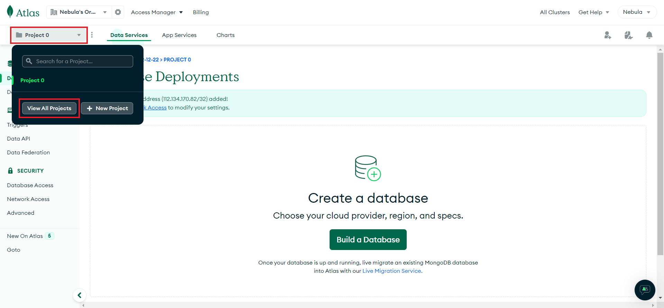Click the search magnifier icon in project search
This screenshot has height=308, width=664.
point(29,61)
